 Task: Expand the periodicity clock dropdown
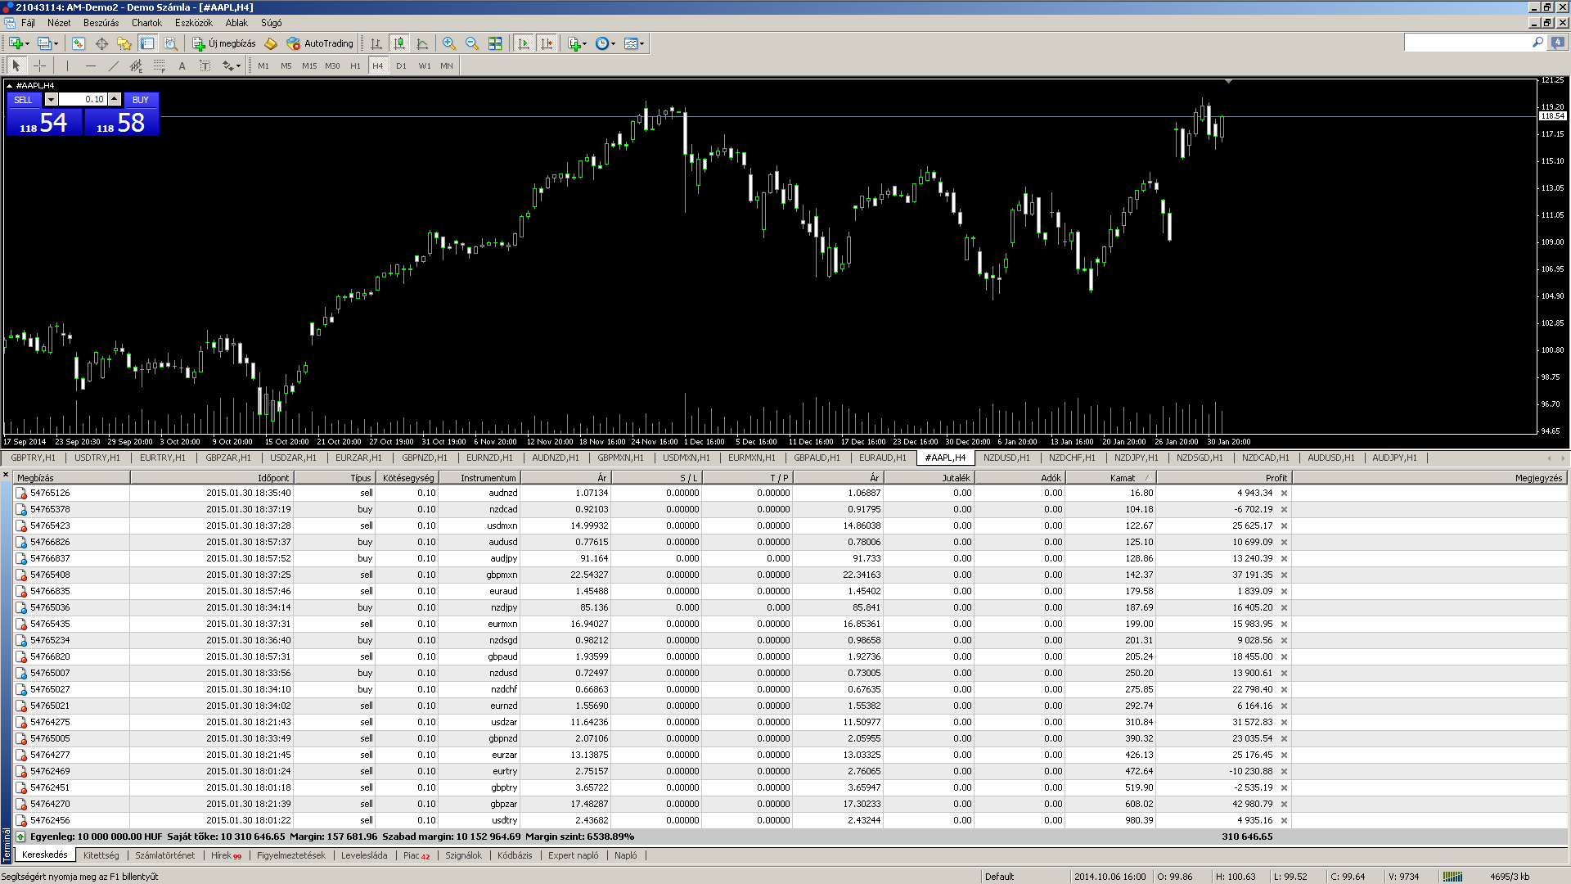(613, 43)
